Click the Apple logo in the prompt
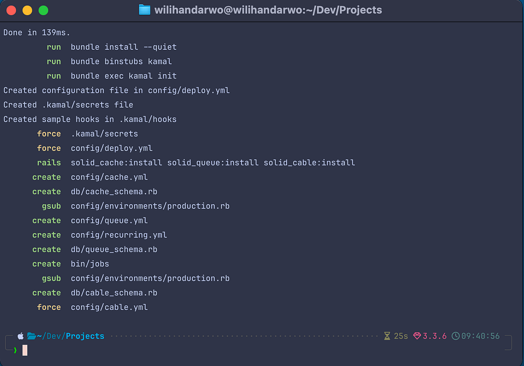 (x=21, y=336)
